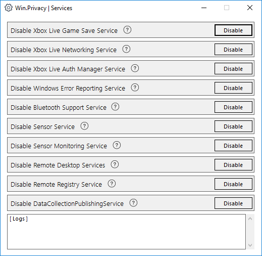Open help for DataCollectionPublishingService
Viewport: 262px width, 256px height.
(x=133, y=203)
